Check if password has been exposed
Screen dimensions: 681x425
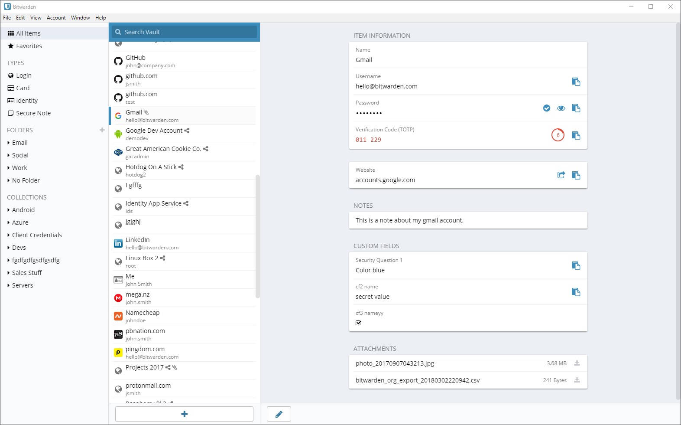[x=547, y=108]
